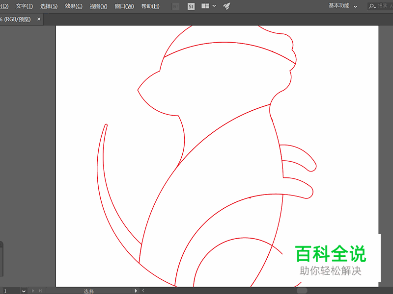This screenshot has width=393, height=294.
Task: Go to next artboard with arrow button
Action: 33,291
